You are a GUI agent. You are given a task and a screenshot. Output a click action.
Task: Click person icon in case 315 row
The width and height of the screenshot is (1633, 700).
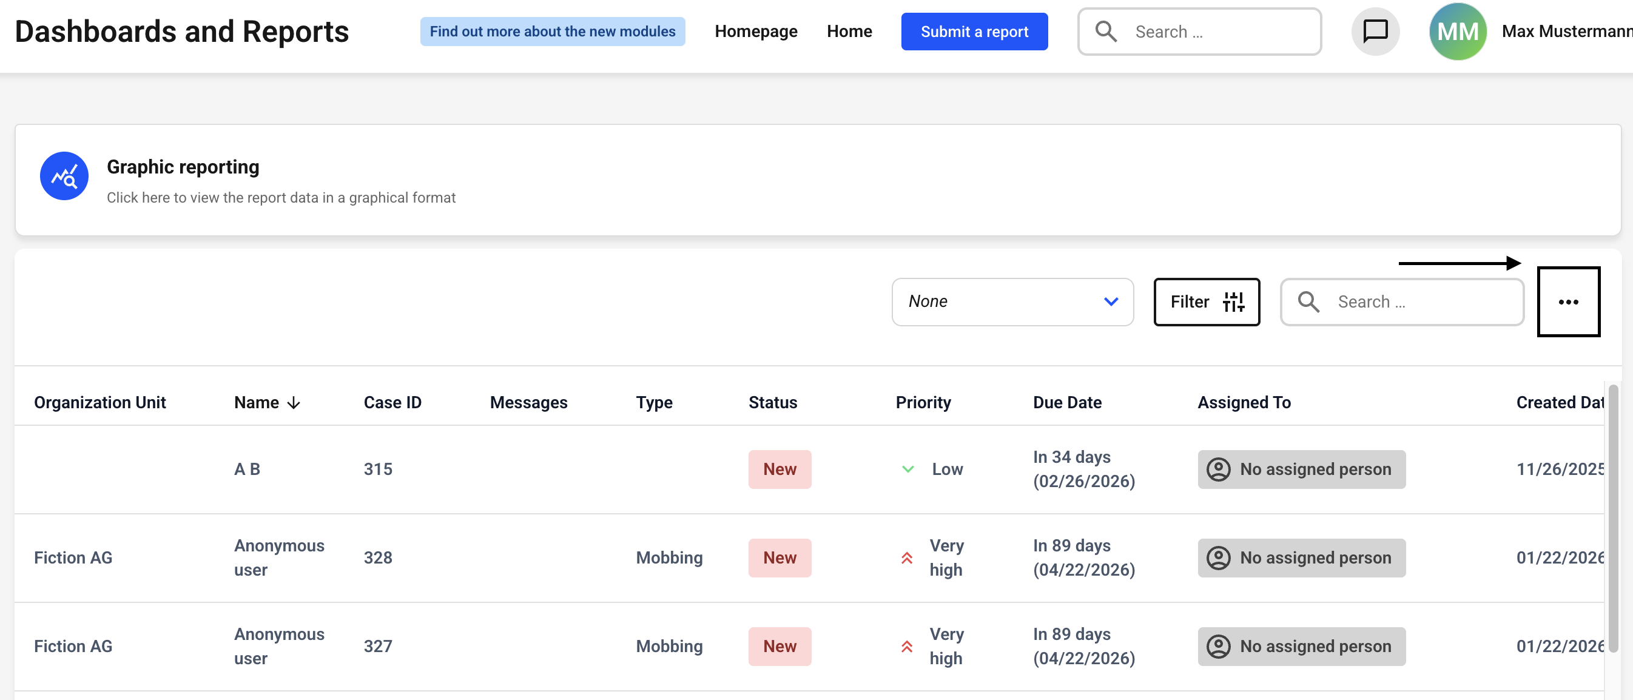tap(1218, 469)
